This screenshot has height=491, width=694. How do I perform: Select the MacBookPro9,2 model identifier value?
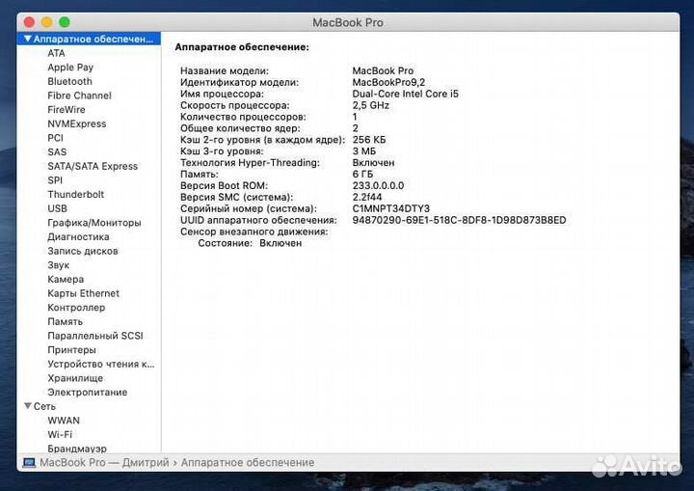(x=388, y=82)
